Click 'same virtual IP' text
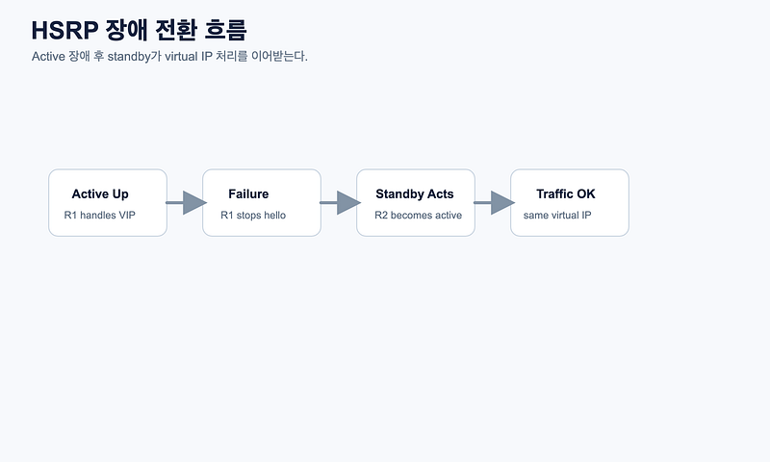 point(557,215)
